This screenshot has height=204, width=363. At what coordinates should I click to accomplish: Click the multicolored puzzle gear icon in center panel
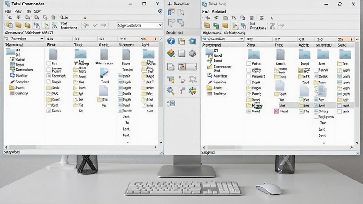192,91
